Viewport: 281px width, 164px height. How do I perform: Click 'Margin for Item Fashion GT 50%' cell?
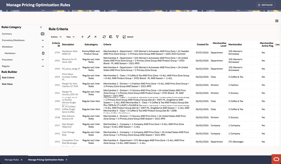[70, 85]
